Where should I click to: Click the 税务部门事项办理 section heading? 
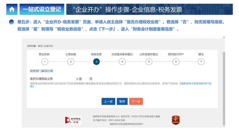click(x=41, y=71)
